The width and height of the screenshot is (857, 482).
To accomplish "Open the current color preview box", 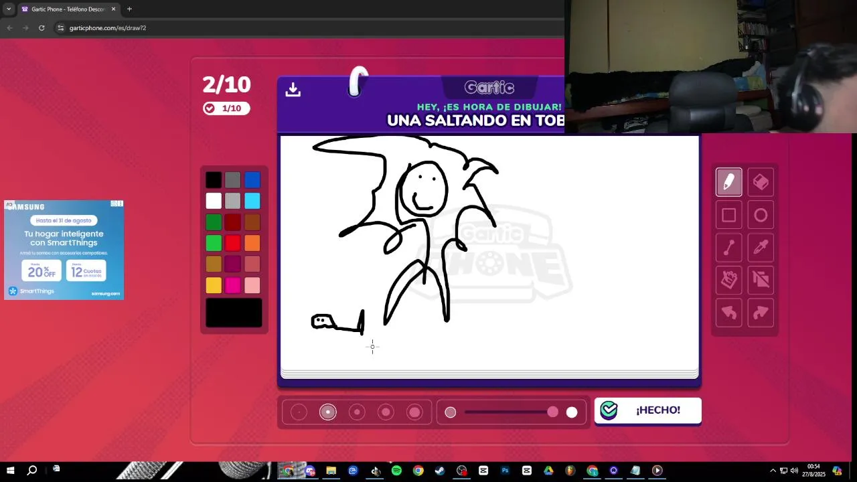I will (x=234, y=313).
